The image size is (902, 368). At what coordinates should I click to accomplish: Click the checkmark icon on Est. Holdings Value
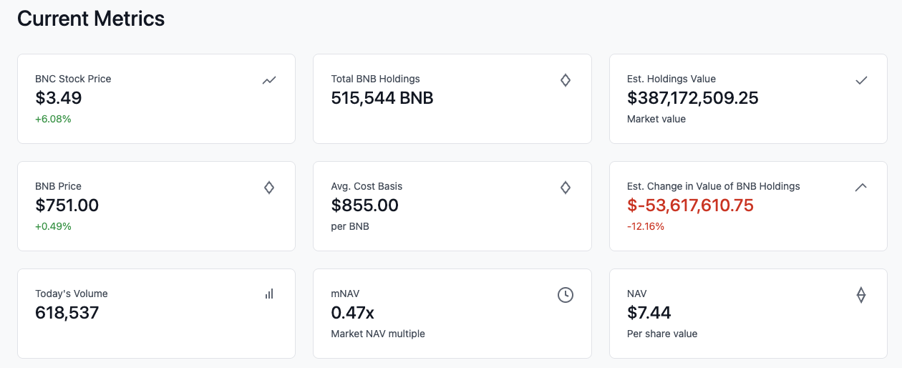tap(861, 80)
